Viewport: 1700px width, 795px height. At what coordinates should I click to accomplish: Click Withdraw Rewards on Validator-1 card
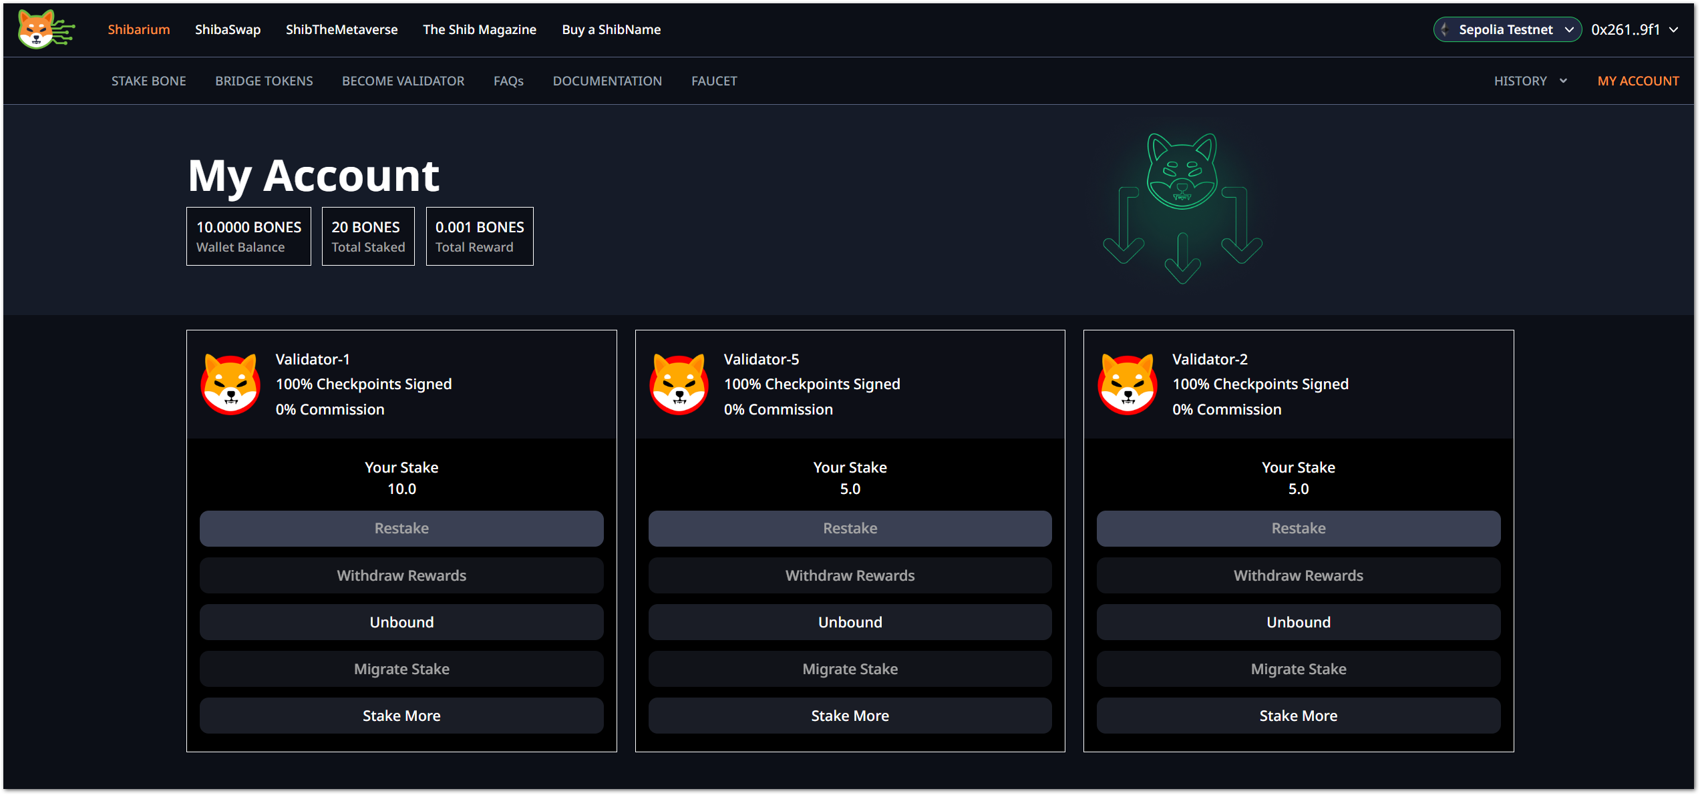click(x=401, y=575)
